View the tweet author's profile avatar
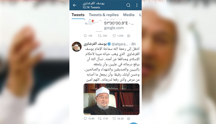216x124 pixels. pos(77,47)
